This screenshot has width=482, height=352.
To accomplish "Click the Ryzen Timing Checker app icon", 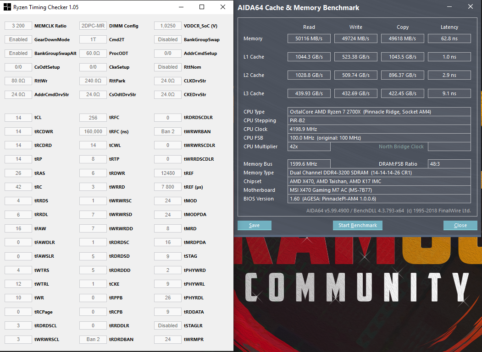I will coord(7,7).
